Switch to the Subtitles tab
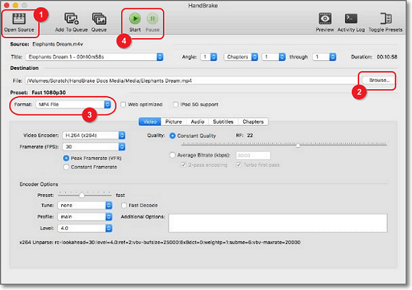The image size is (412, 290). point(223,122)
